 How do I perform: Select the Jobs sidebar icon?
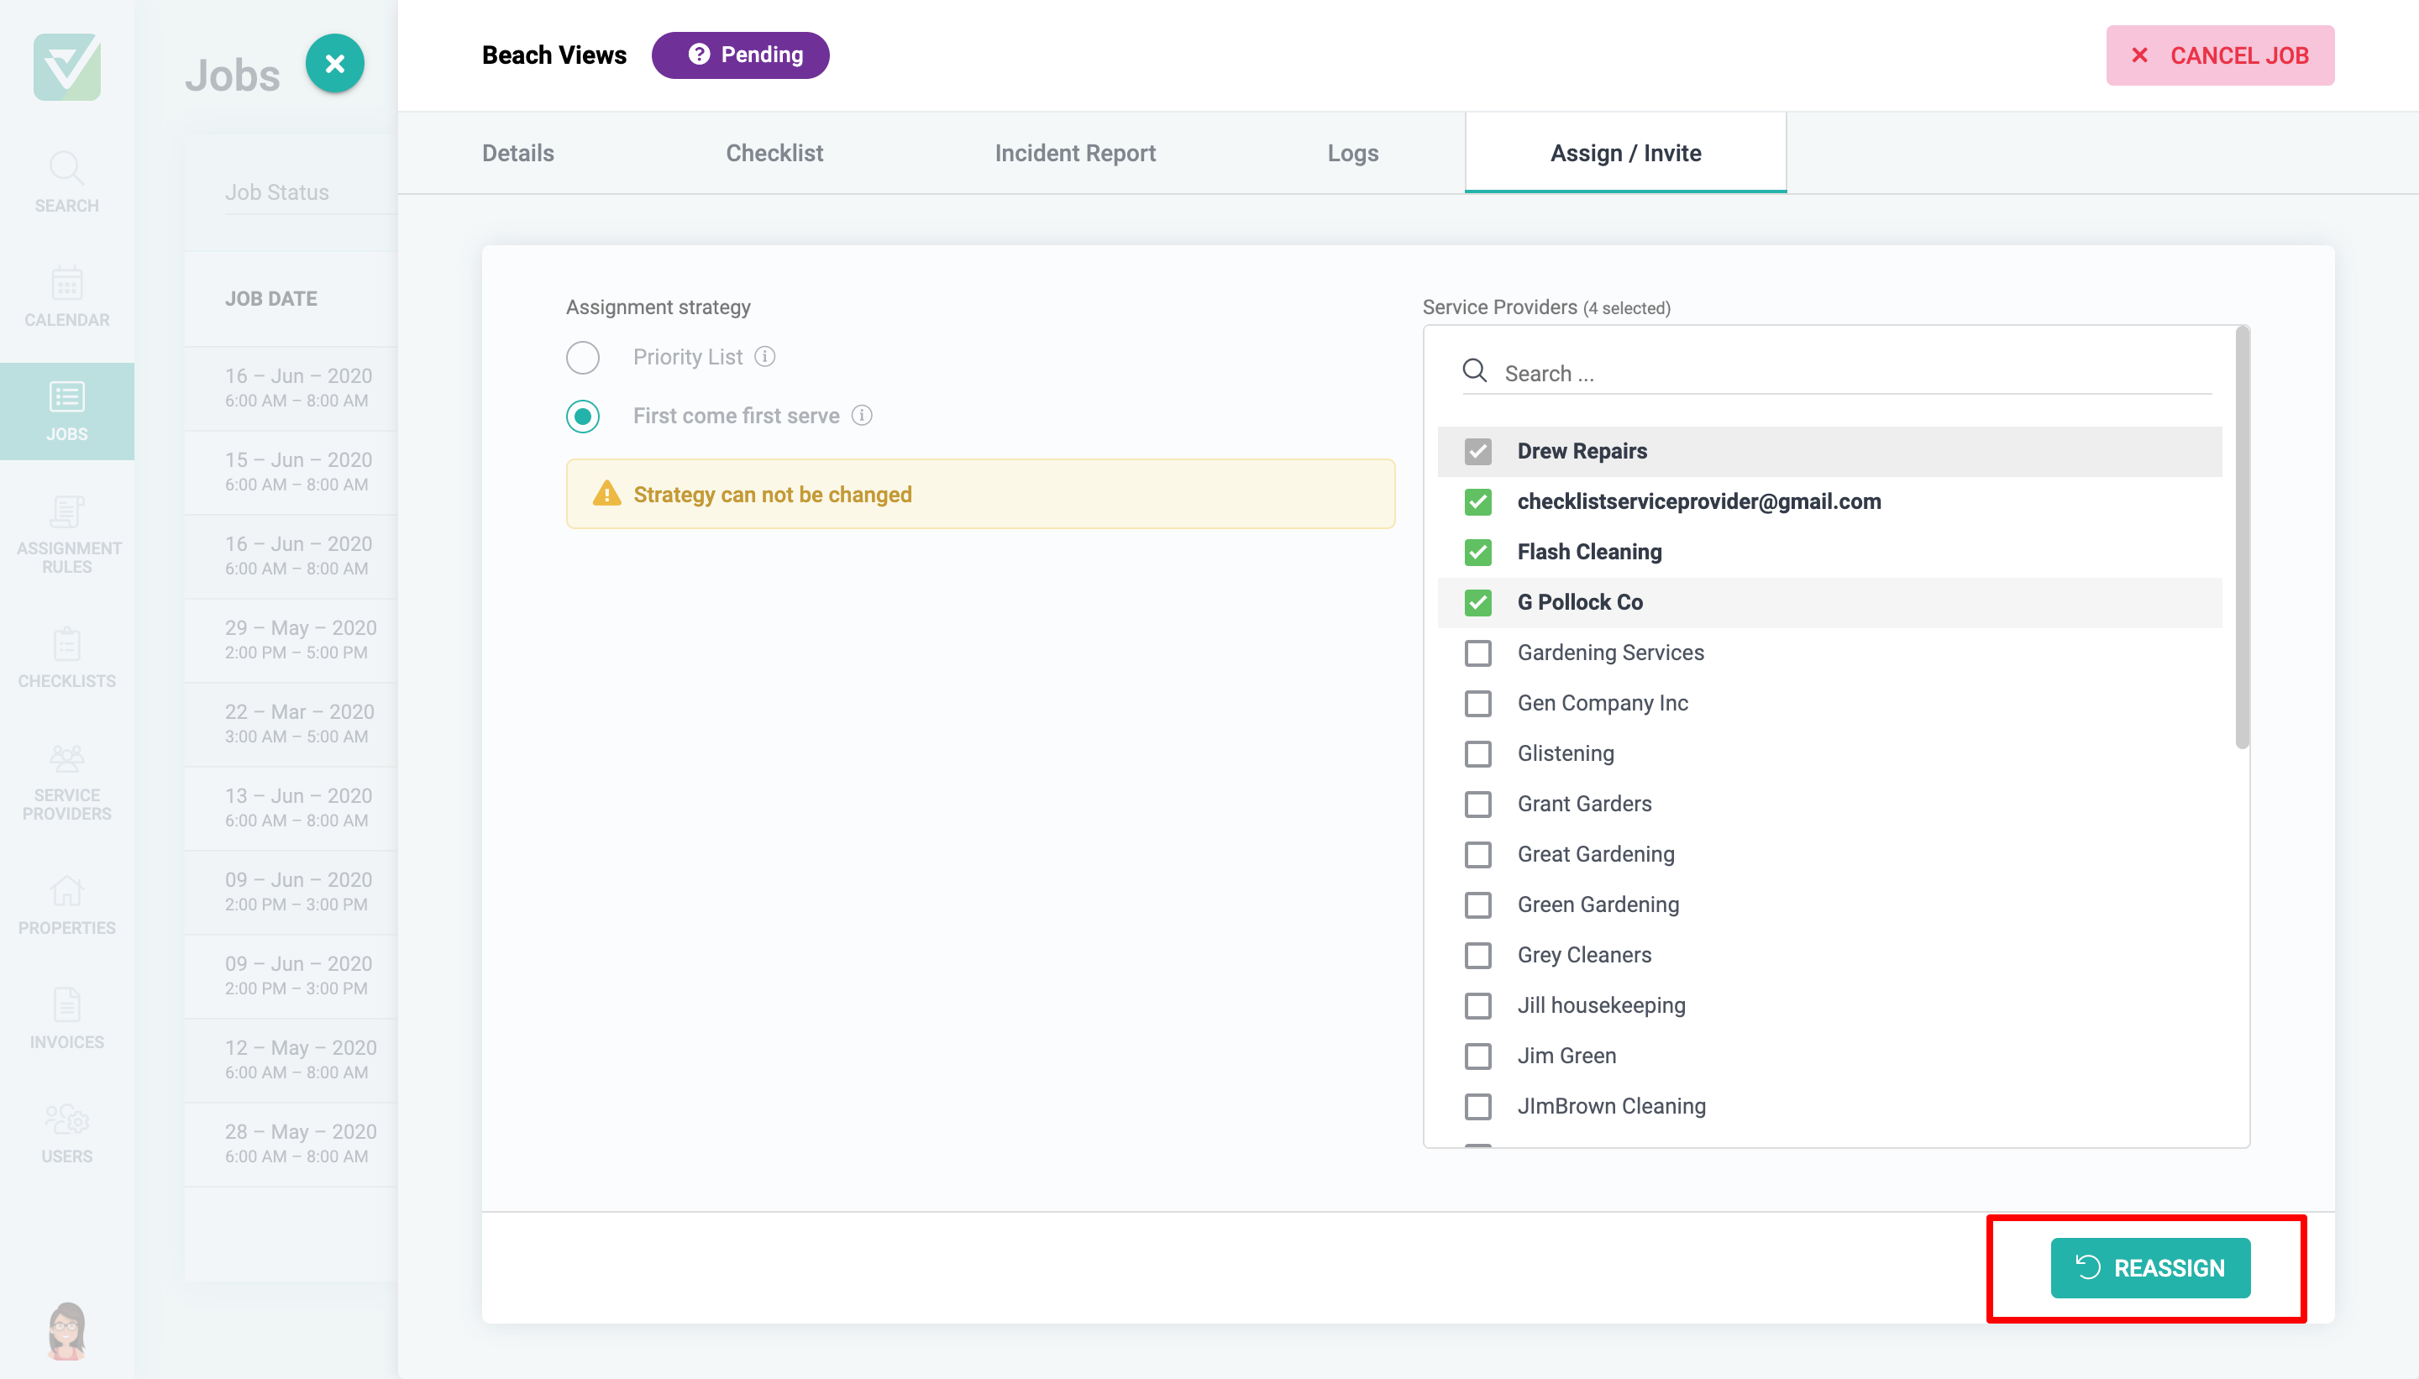(66, 411)
